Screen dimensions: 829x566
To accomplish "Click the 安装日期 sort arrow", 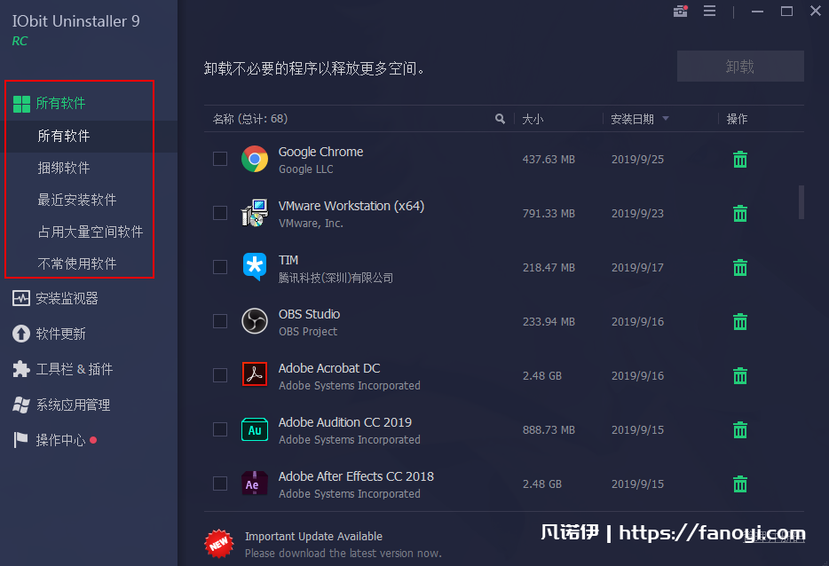I will [x=666, y=118].
